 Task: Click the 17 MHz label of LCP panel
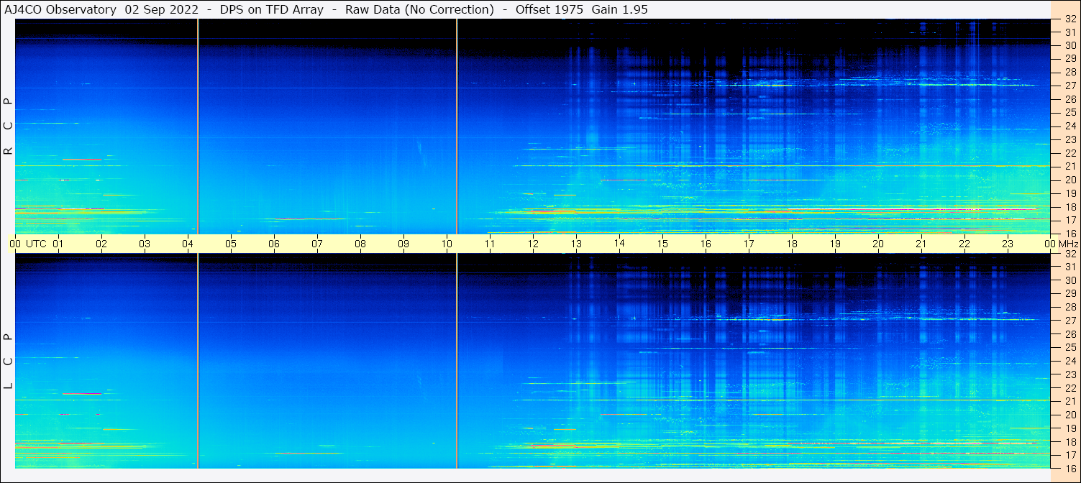(x=1070, y=455)
